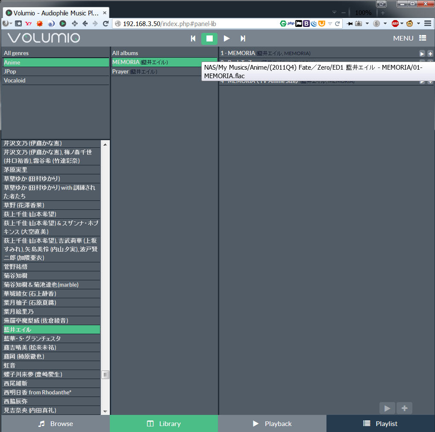
Task: Add track 1 - MEMORIA to the playlist
Action: click(x=430, y=53)
